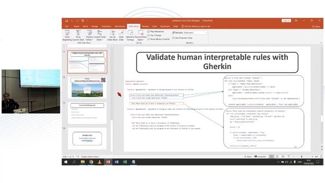Screen dimensions: 325x183
Task: Open Excel from taskbar
Action: [125, 162]
